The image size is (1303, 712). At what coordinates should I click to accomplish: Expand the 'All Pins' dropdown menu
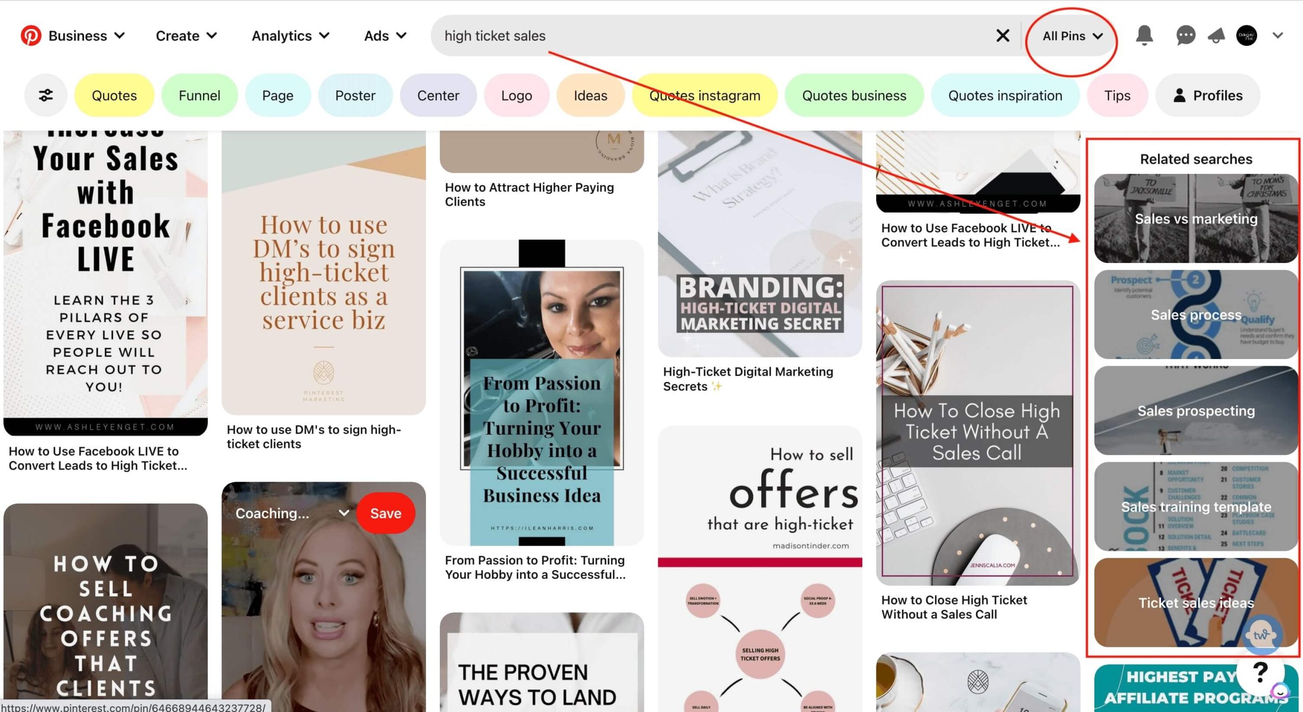pos(1071,35)
